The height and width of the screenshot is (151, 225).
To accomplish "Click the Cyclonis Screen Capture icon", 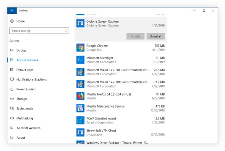I will 81,24.
